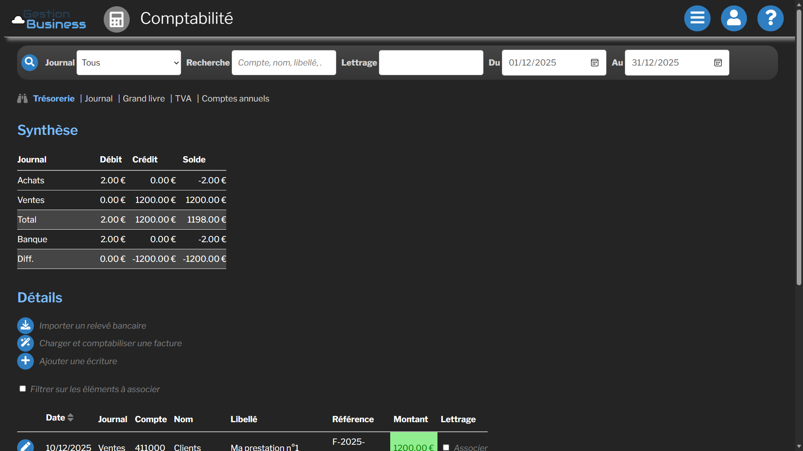Click the pencil edit icon on Ventes row
Image resolution: width=803 pixels, height=451 pixels.
click(26, 446)
